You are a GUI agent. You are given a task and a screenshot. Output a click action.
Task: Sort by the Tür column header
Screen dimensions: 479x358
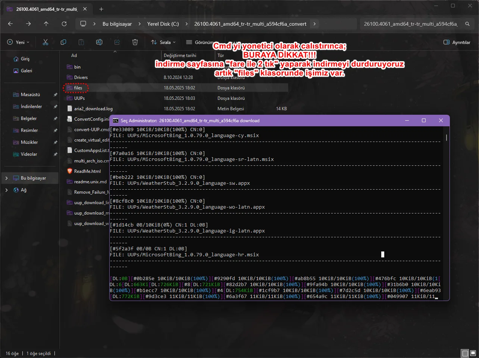click(220, 56)
